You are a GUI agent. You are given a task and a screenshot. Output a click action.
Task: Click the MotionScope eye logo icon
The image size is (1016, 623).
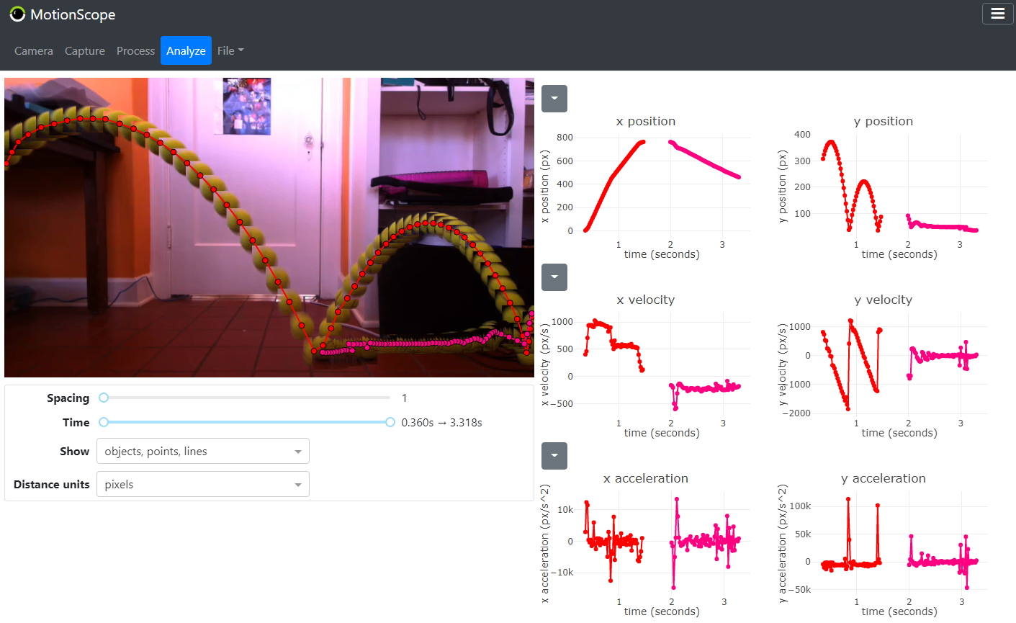pyautogui.click(x=17, y=14)
